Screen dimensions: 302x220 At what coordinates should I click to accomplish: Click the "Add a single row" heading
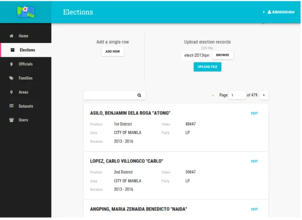(x=113, y=42)
